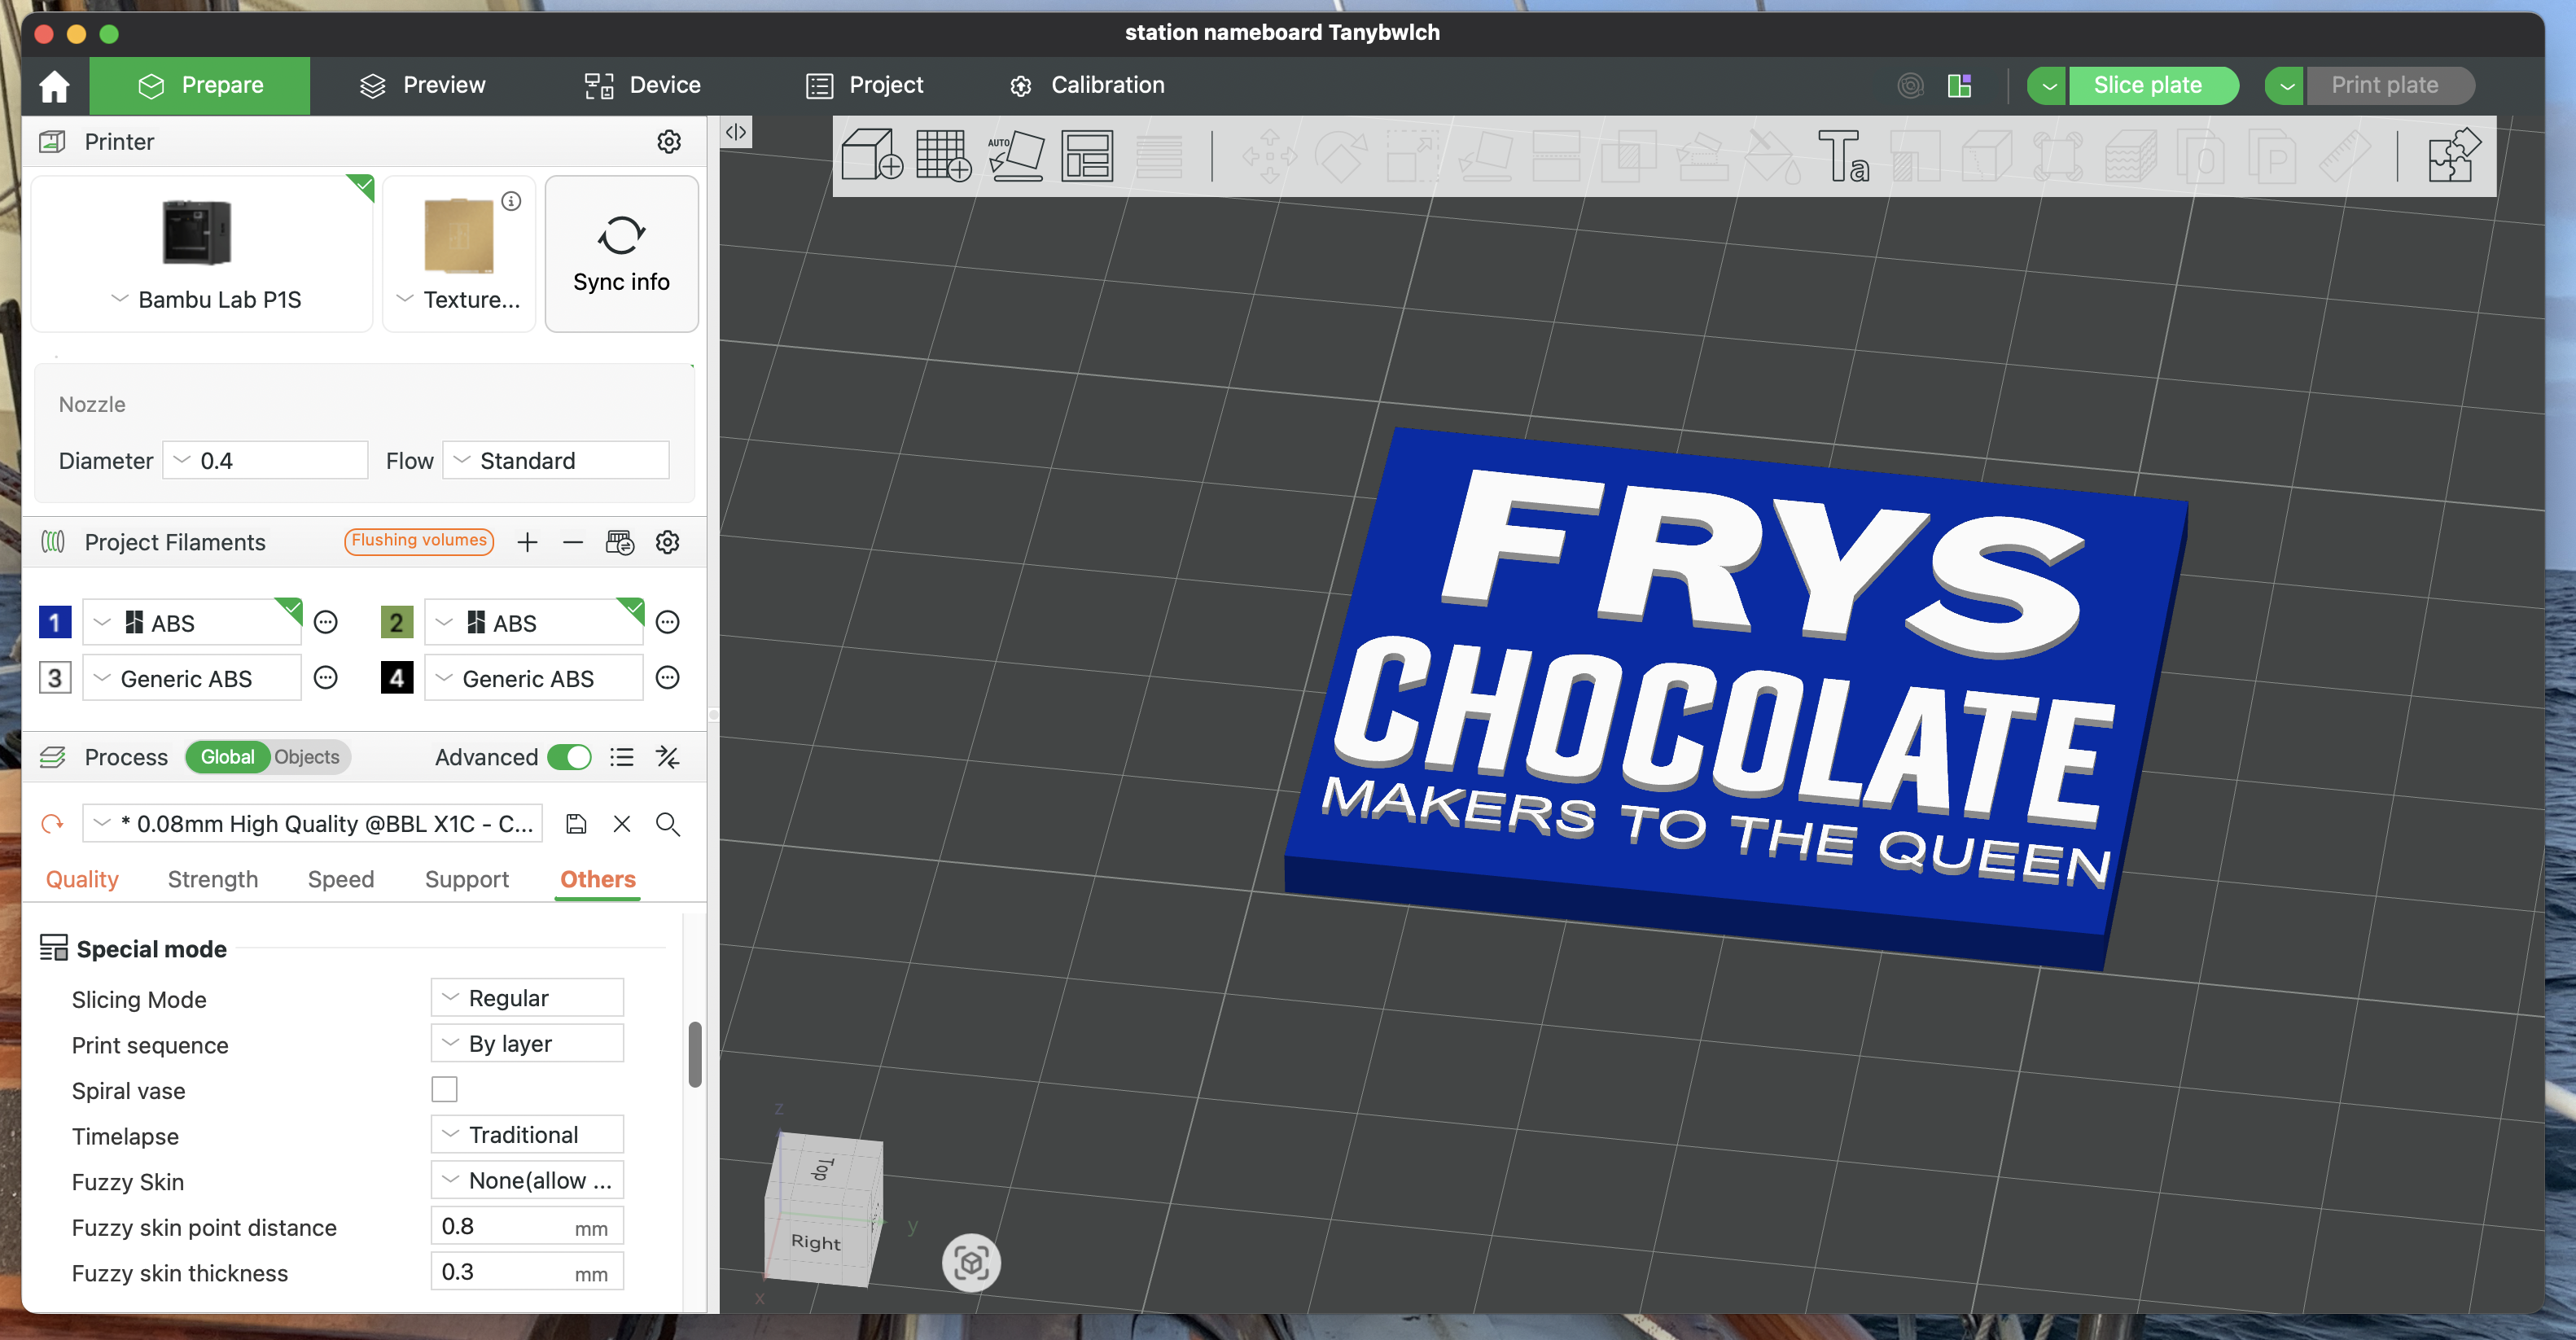Open AMS filament sync icon
Viewport: 2576px width, 1340px height.
point(620,542)
